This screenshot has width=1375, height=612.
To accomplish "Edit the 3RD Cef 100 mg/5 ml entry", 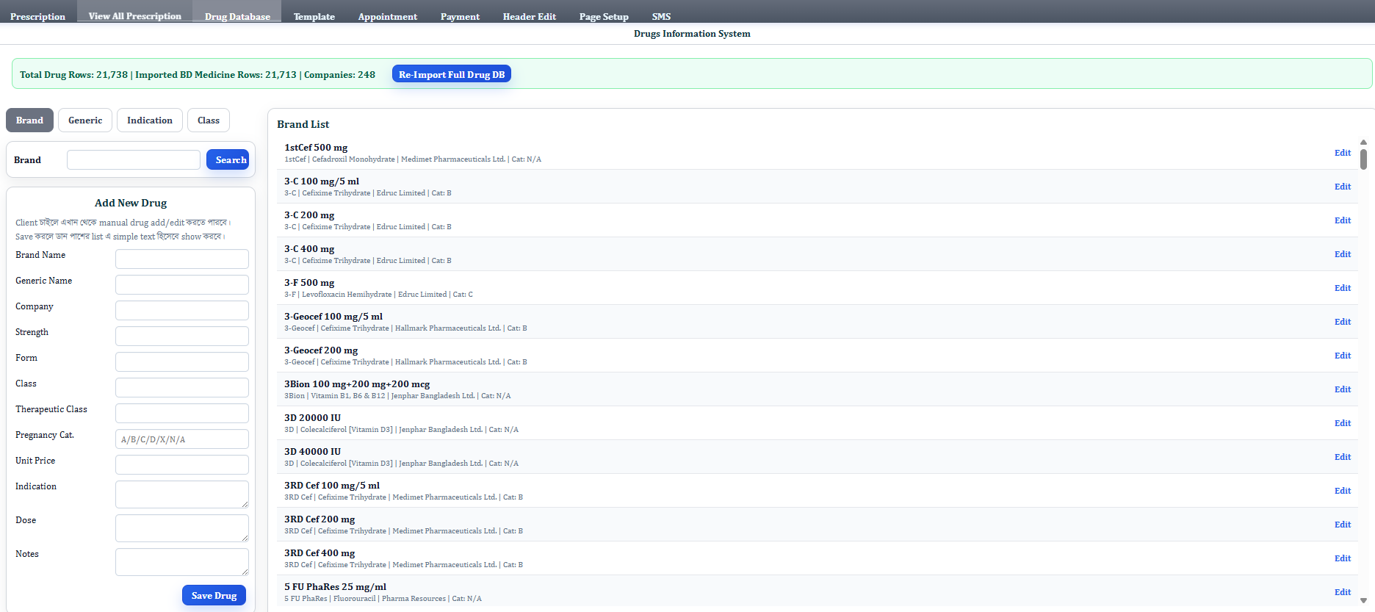I will pos(1343,491).
